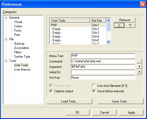The width and height of the screenshot is (147, 119).
Task: Select the General tree item
Action: (14, 18)
